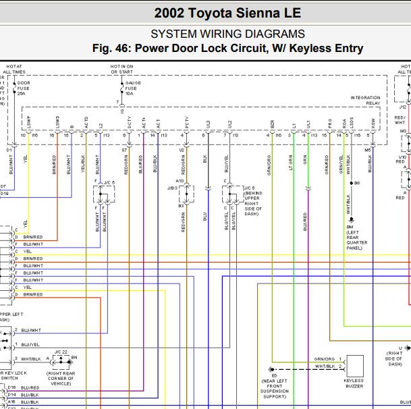Select the PRG relay pin label
The image size is (411, 409).
[330, 124]
